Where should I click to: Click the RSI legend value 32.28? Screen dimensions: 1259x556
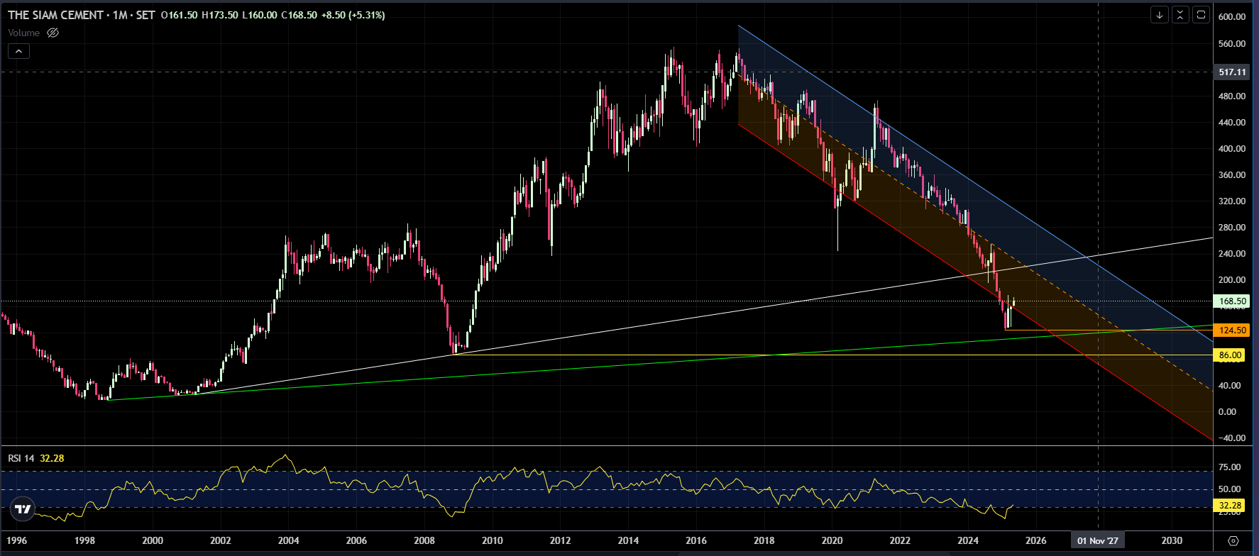coord(52,458)
